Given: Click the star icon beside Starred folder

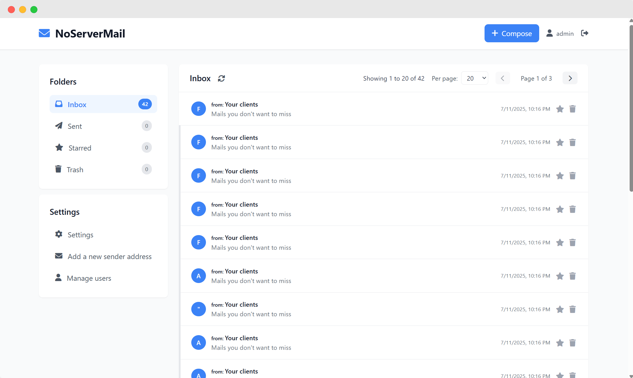Looking at the screenshot, I should click(x=59, y=147).
